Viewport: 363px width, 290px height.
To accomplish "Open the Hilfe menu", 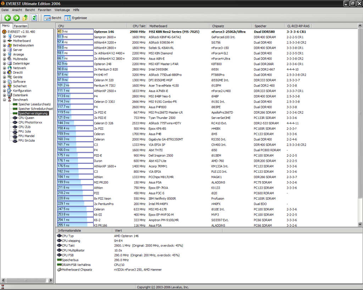I will tap(76, 10).
